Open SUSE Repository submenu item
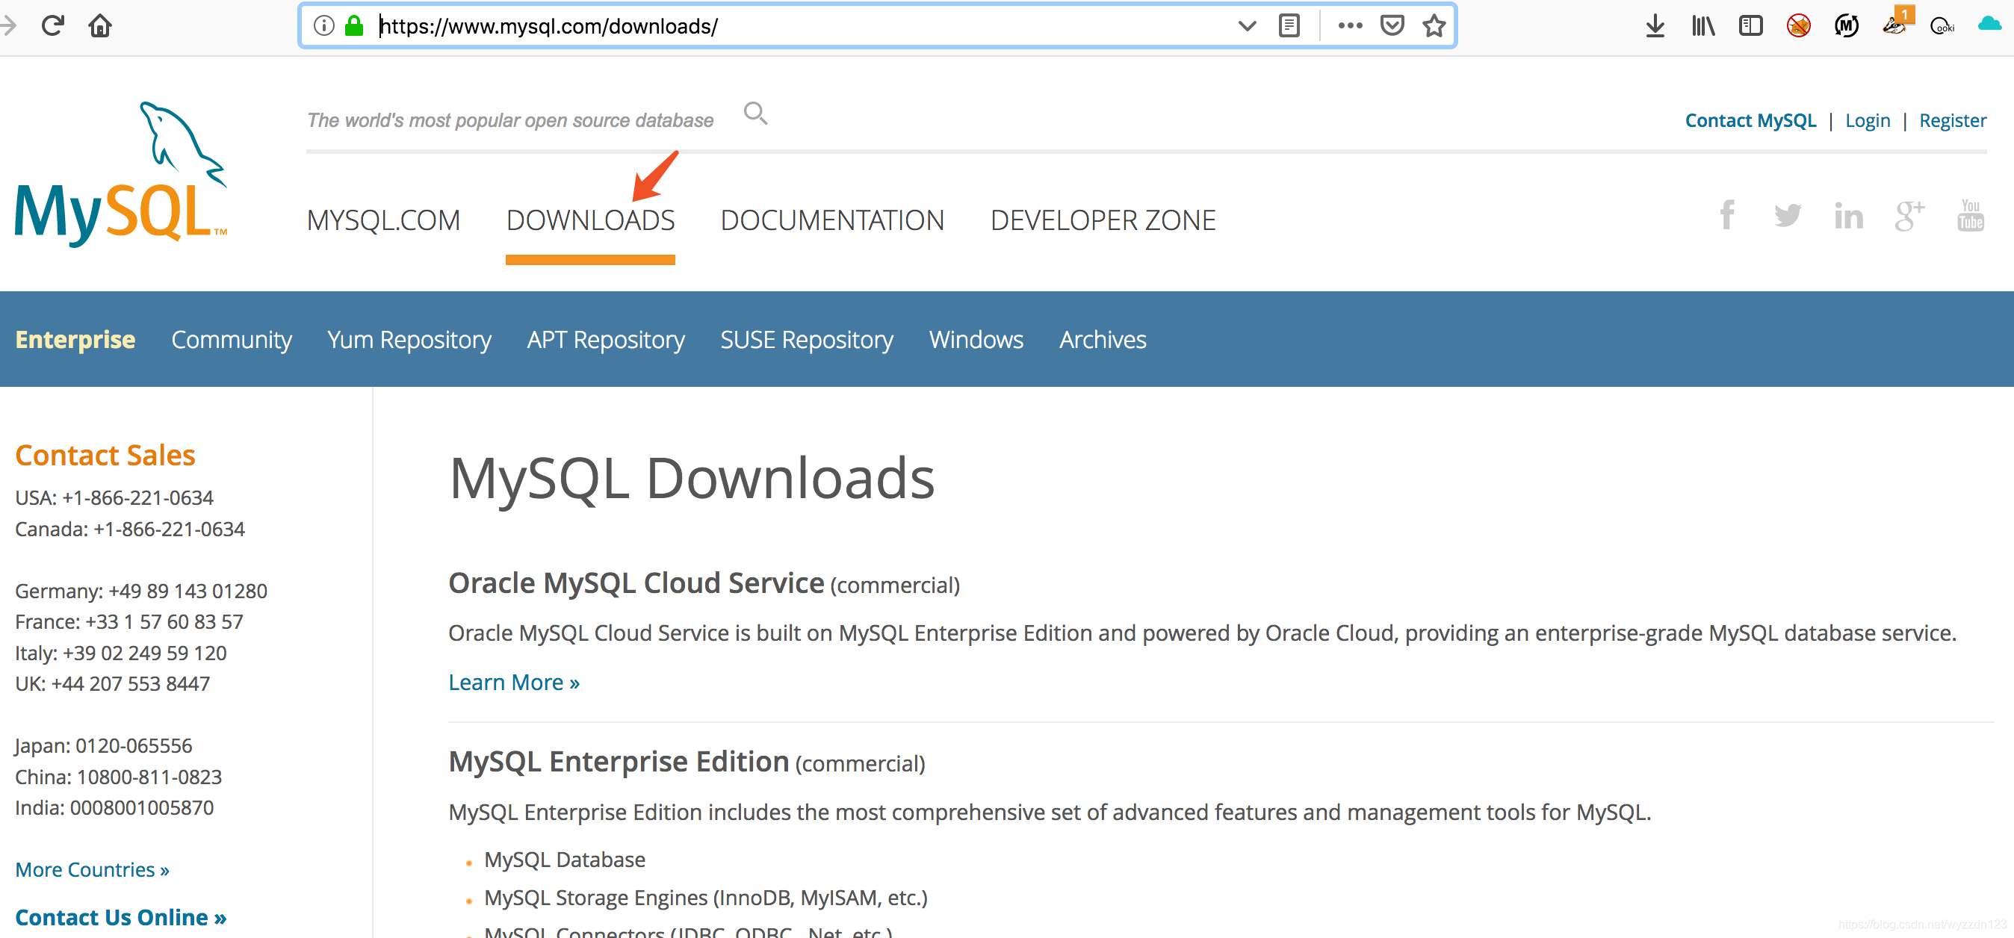 click(807, 340)
